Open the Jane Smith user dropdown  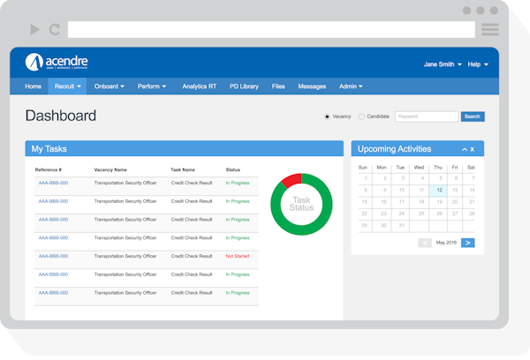443,64
